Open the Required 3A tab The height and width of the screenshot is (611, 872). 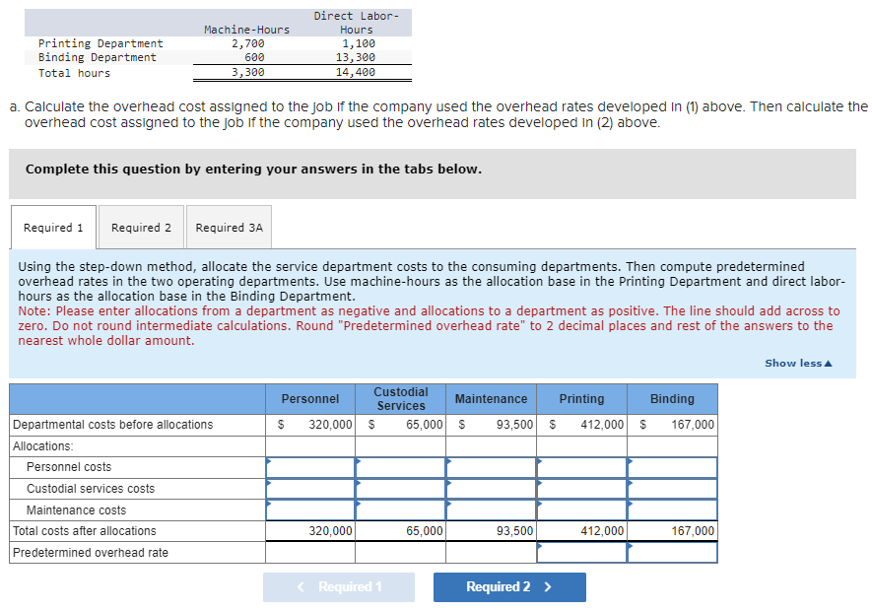(230, 227)
